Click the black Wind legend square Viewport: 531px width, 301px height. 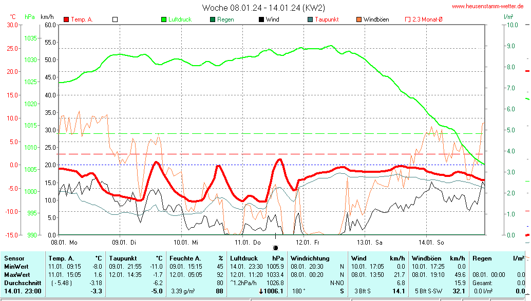pyautogui.click(x=261, y=19)
